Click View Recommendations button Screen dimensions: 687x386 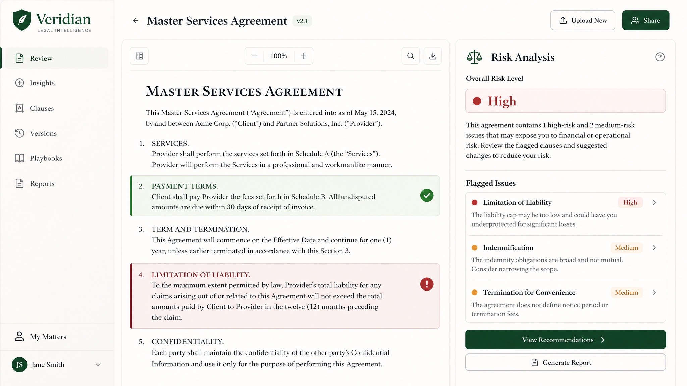tap(565, 340)
